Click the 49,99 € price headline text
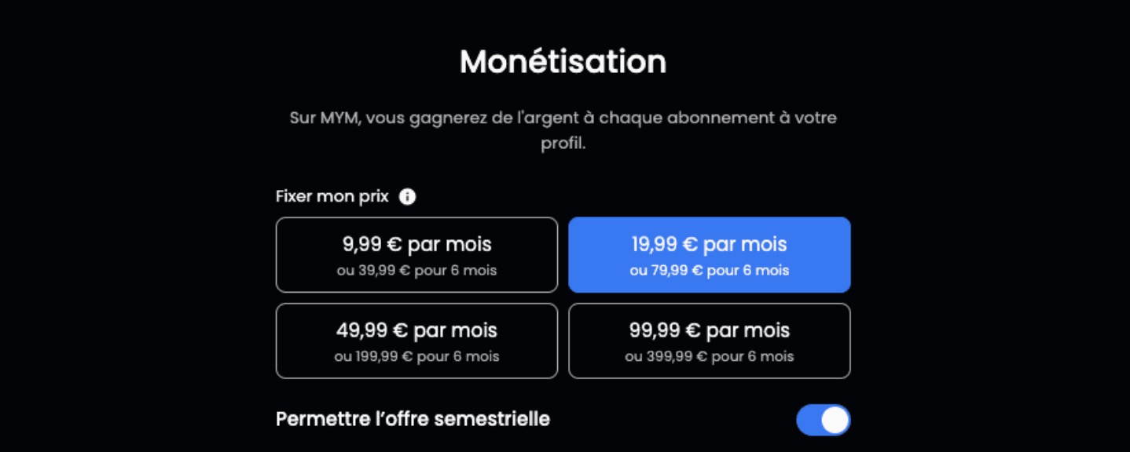The image size is (1130, 452). click(x=416, y=330)
